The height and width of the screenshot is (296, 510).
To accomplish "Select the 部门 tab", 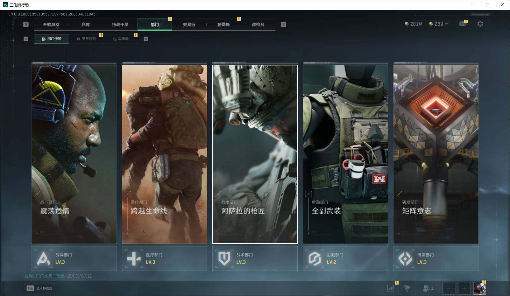I will [155, 24].
